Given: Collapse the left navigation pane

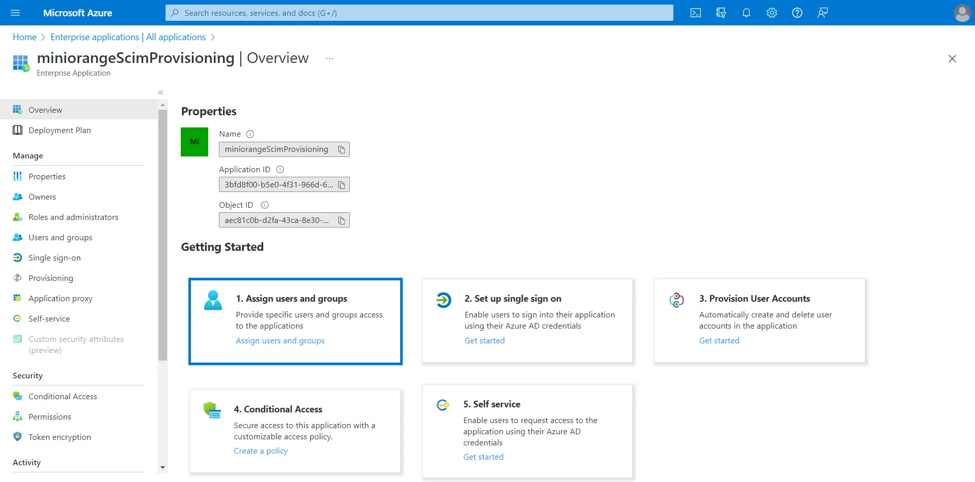Looking at the screenshot, I should coord(160,92).
